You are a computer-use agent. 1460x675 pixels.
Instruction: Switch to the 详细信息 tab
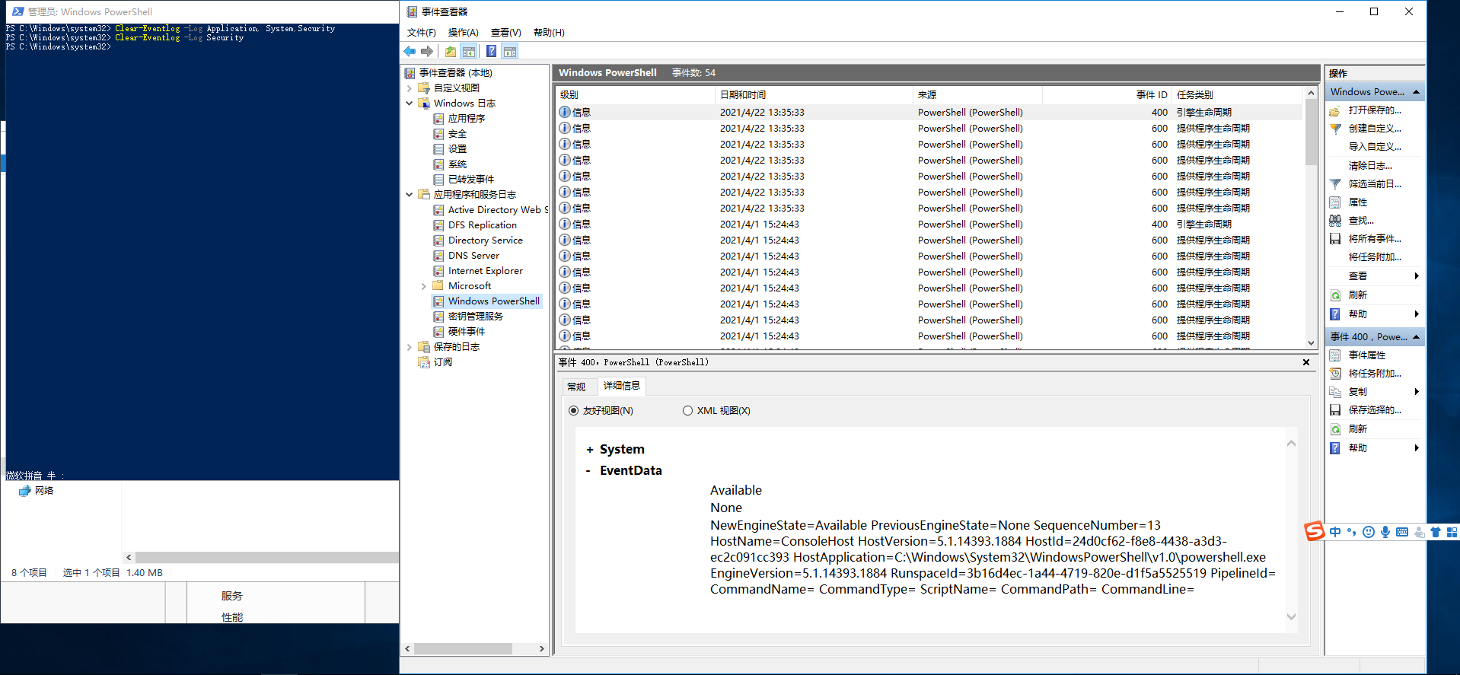622,386
